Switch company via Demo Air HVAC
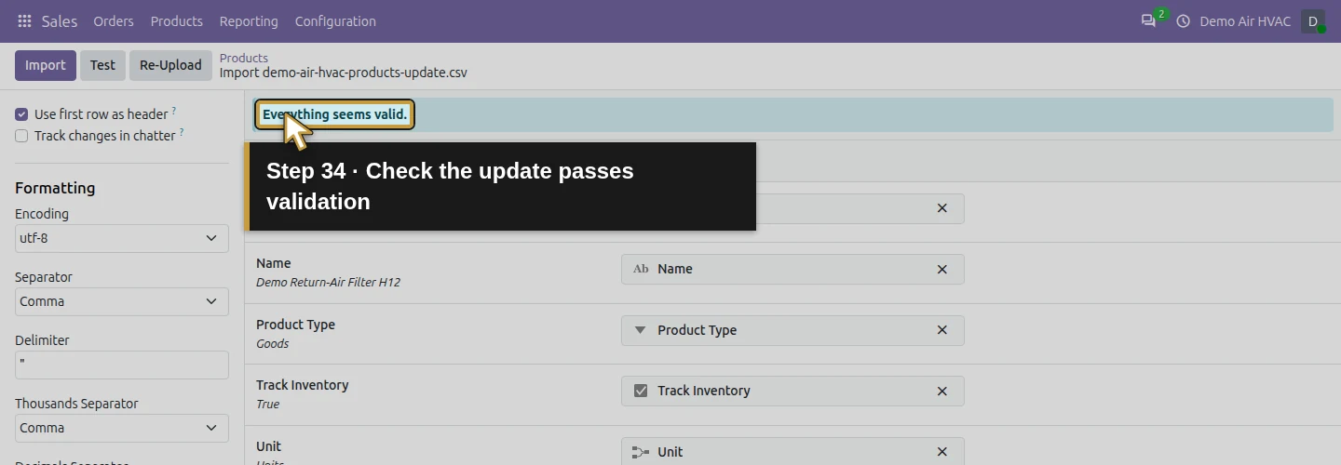This screenshot has height=465, width=1341. [1245, 20]
